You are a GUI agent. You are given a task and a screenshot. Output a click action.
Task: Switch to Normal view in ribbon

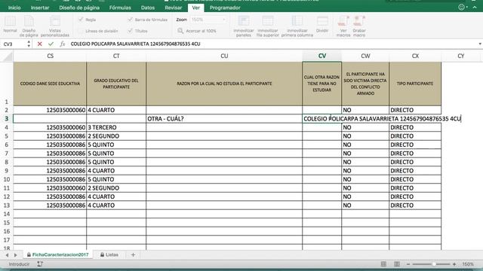coord(10,24)
